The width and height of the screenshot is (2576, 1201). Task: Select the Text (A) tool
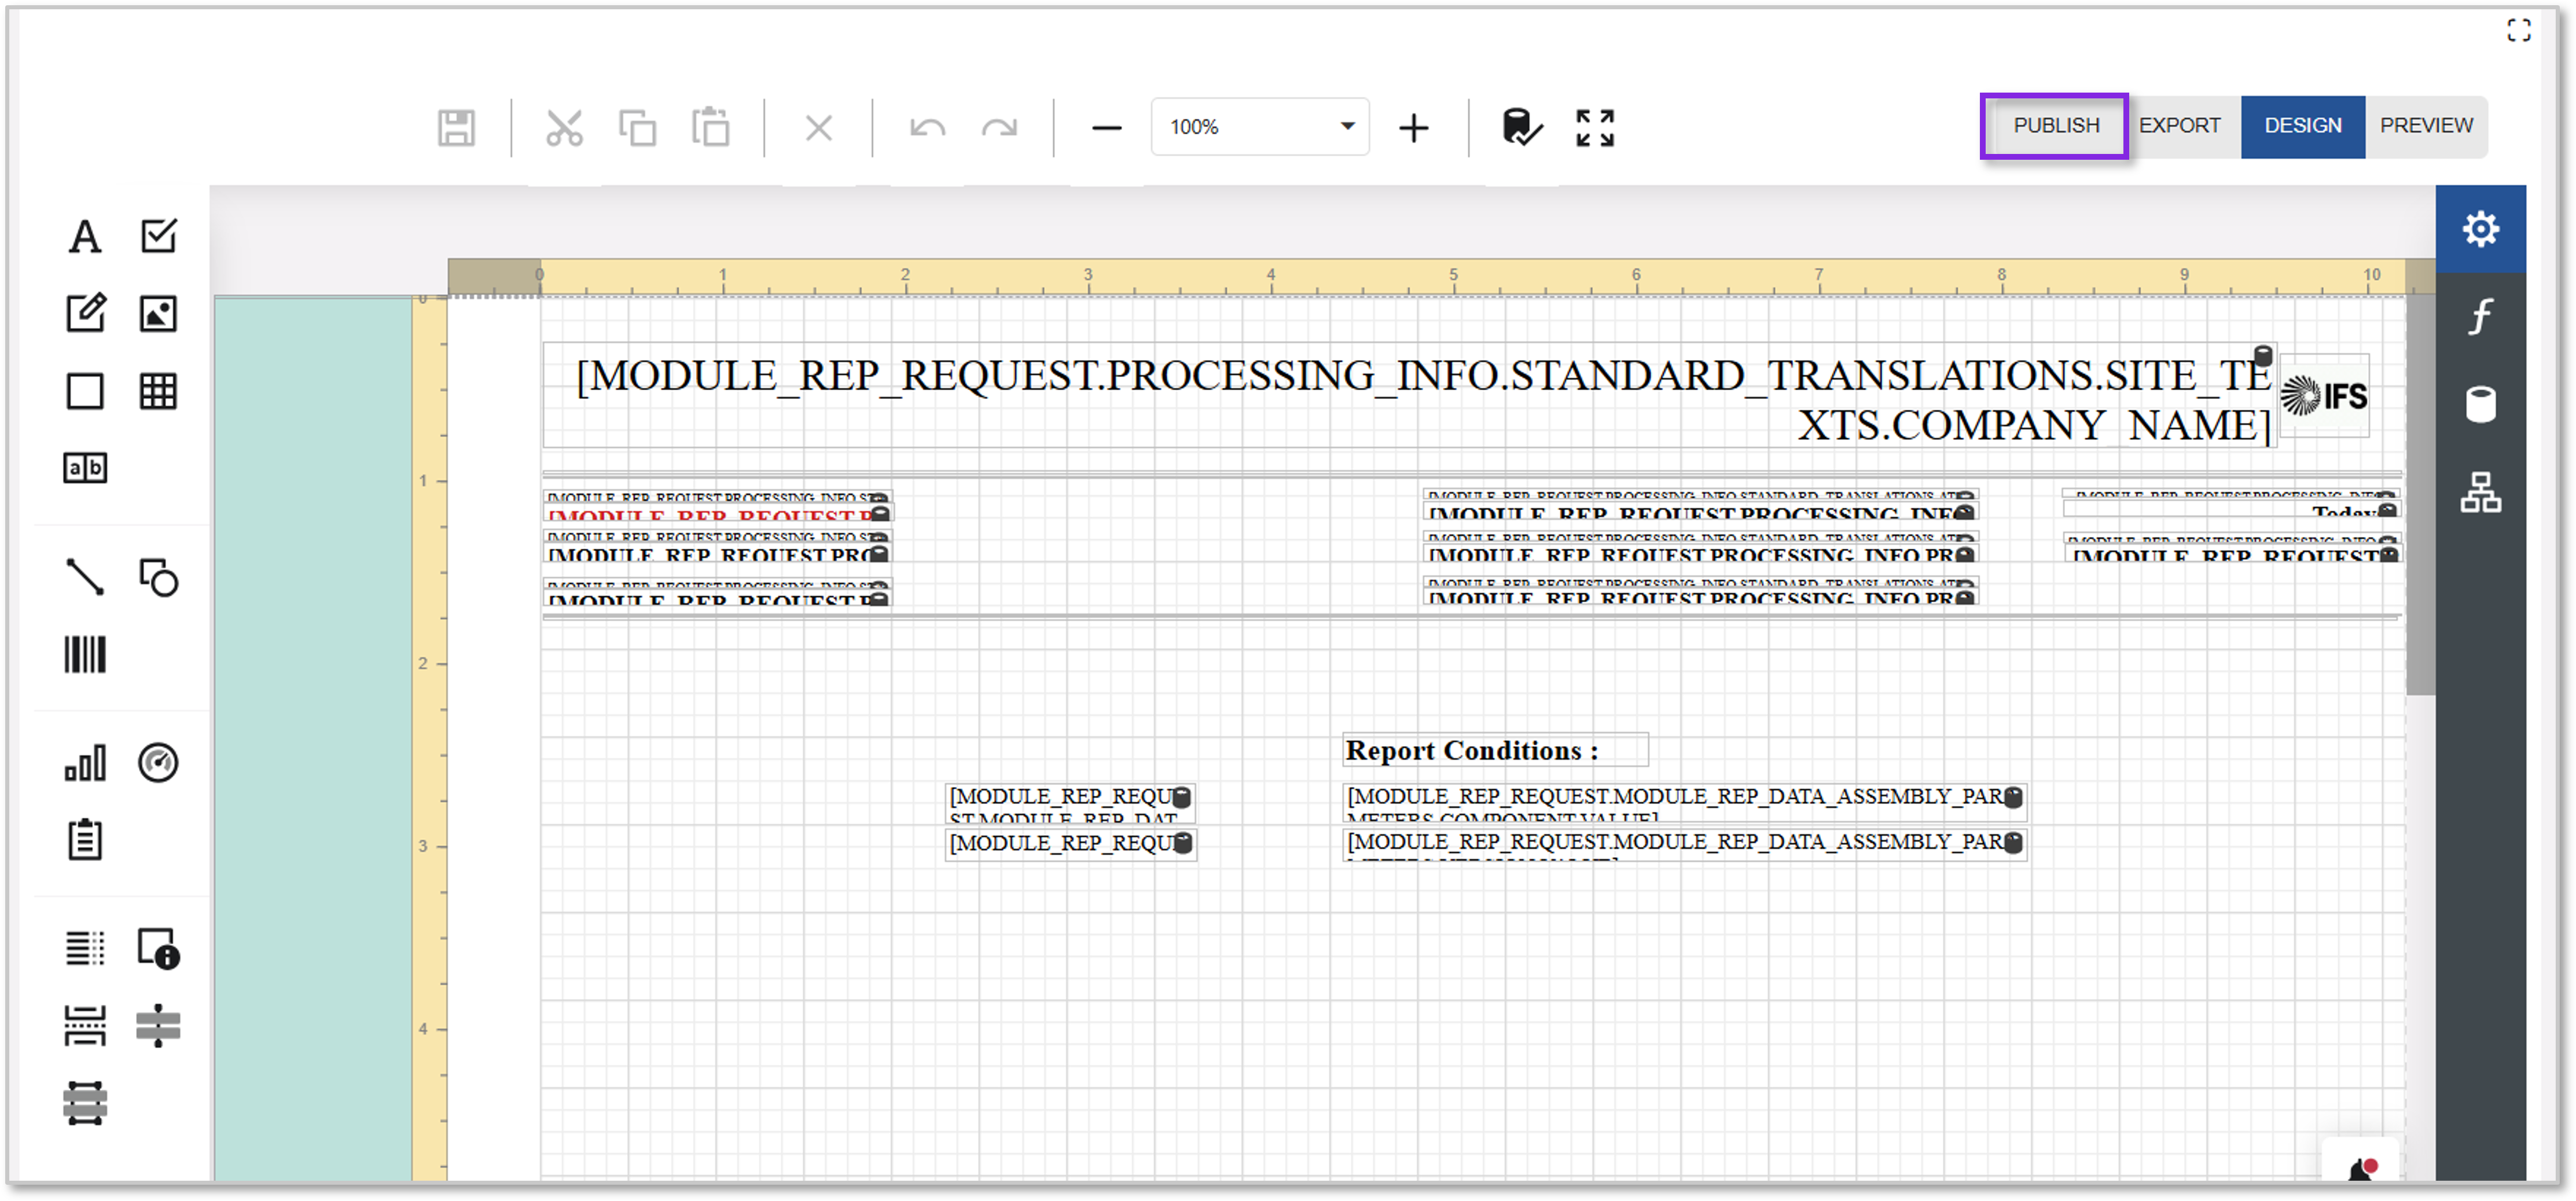[85, 237]
